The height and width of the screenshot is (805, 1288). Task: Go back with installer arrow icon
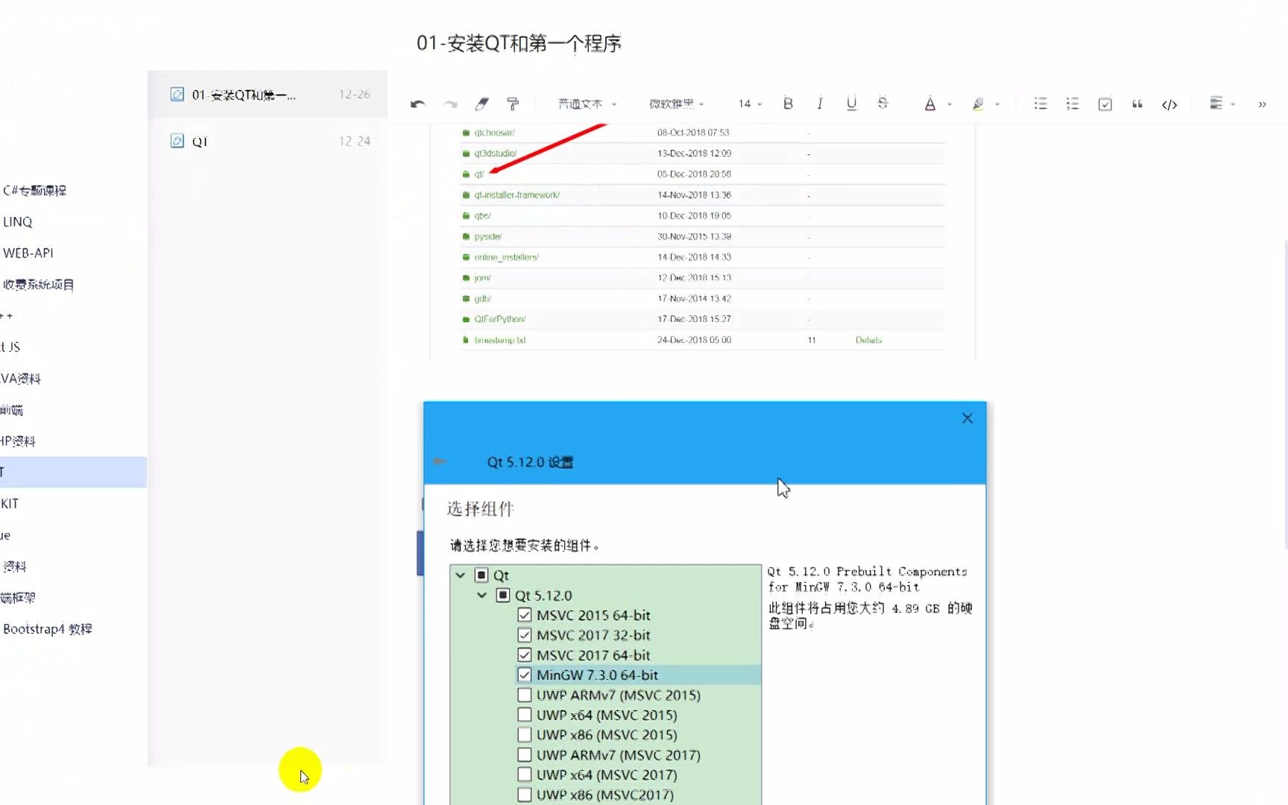pyautogui.click(x=440, y=461)
